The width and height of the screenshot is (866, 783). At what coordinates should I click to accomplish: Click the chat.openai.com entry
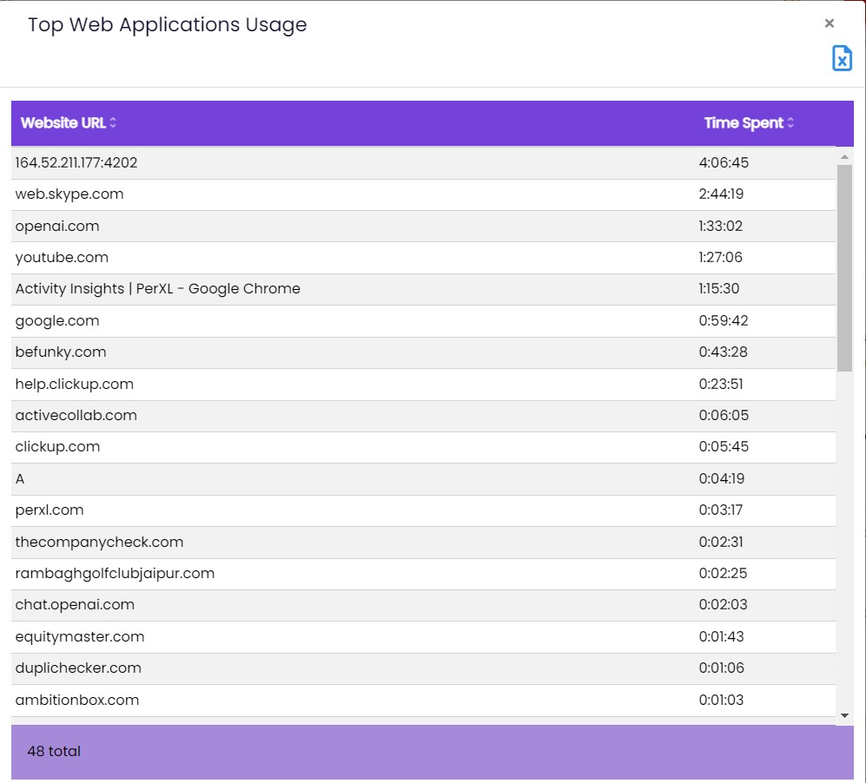[75, 604]
